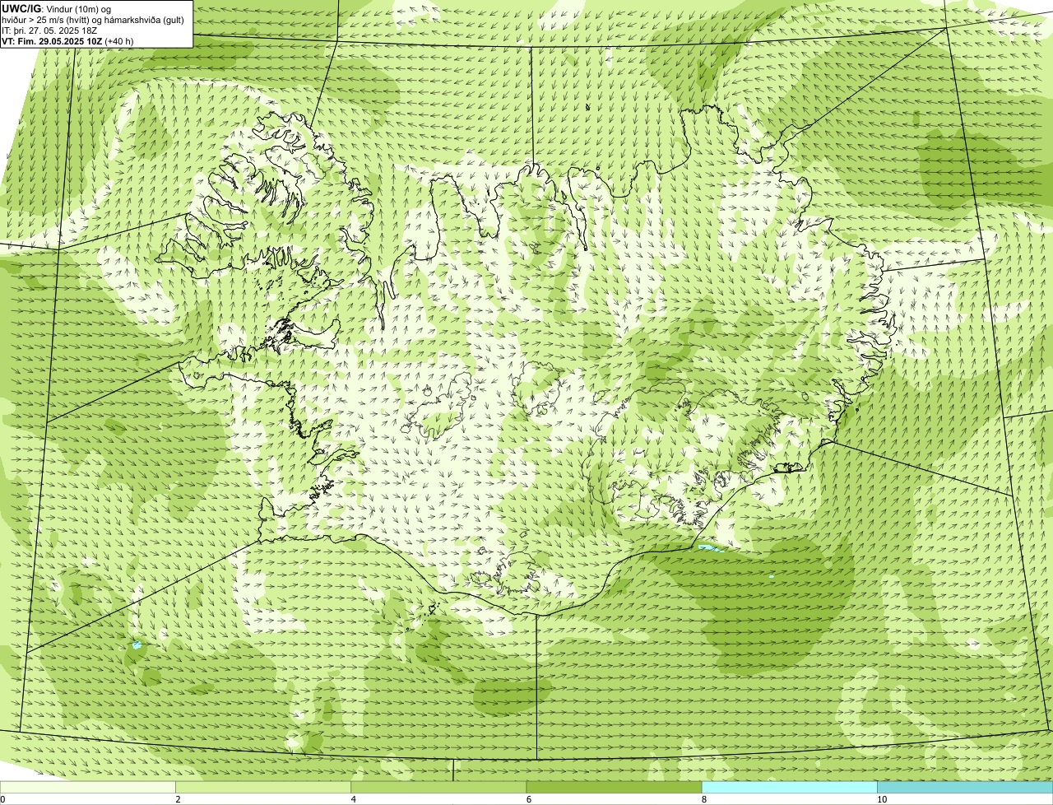The height and width of the screenshot is (805, 1053).
Task: Select the 2–4 m/s light green segment
Action: [x=263, y=788]
